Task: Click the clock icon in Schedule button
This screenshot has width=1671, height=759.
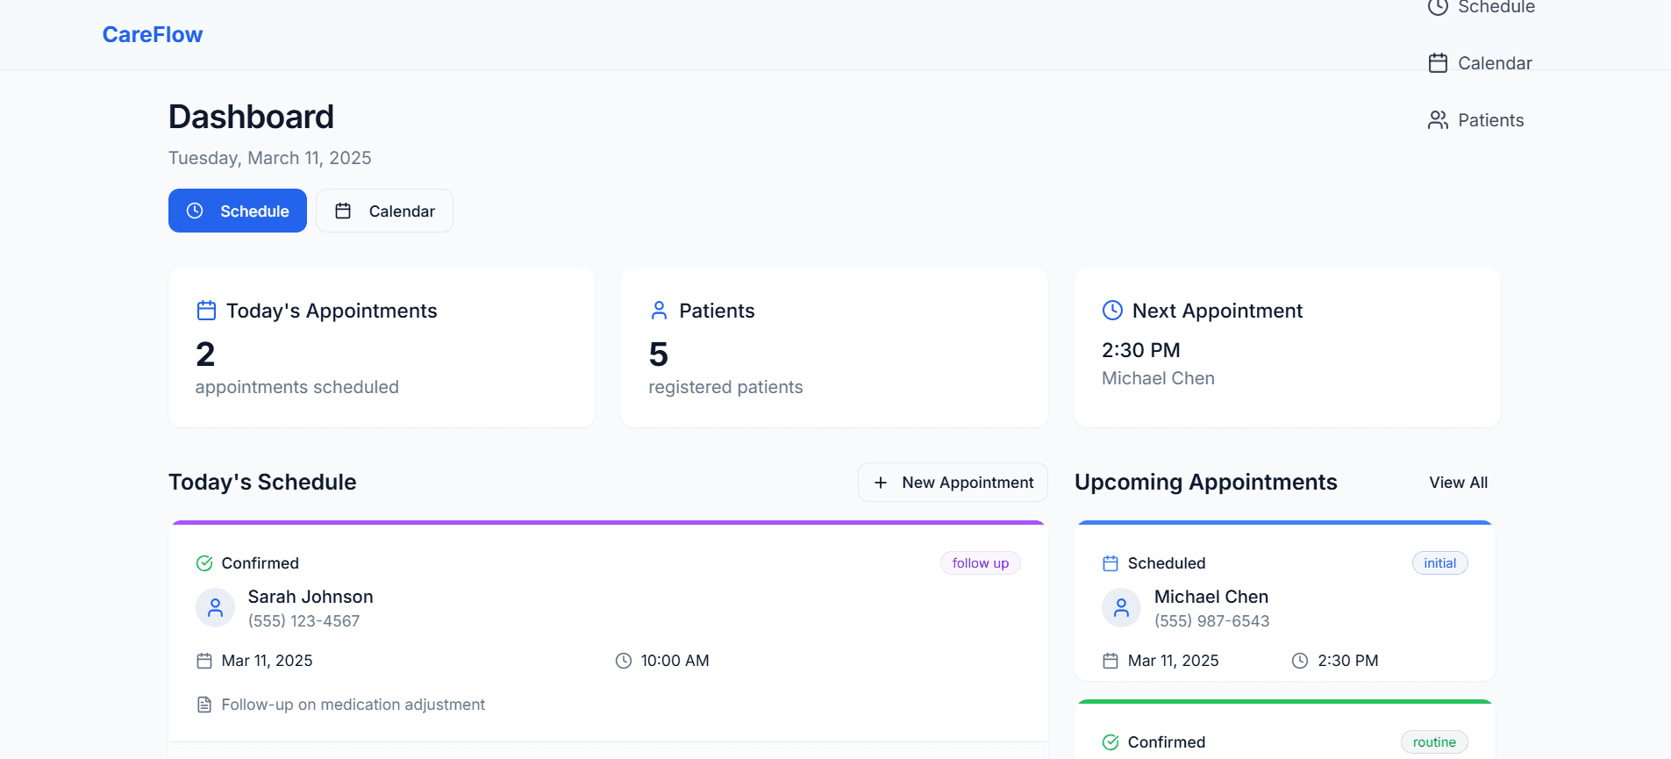Action: coord(195,211)
